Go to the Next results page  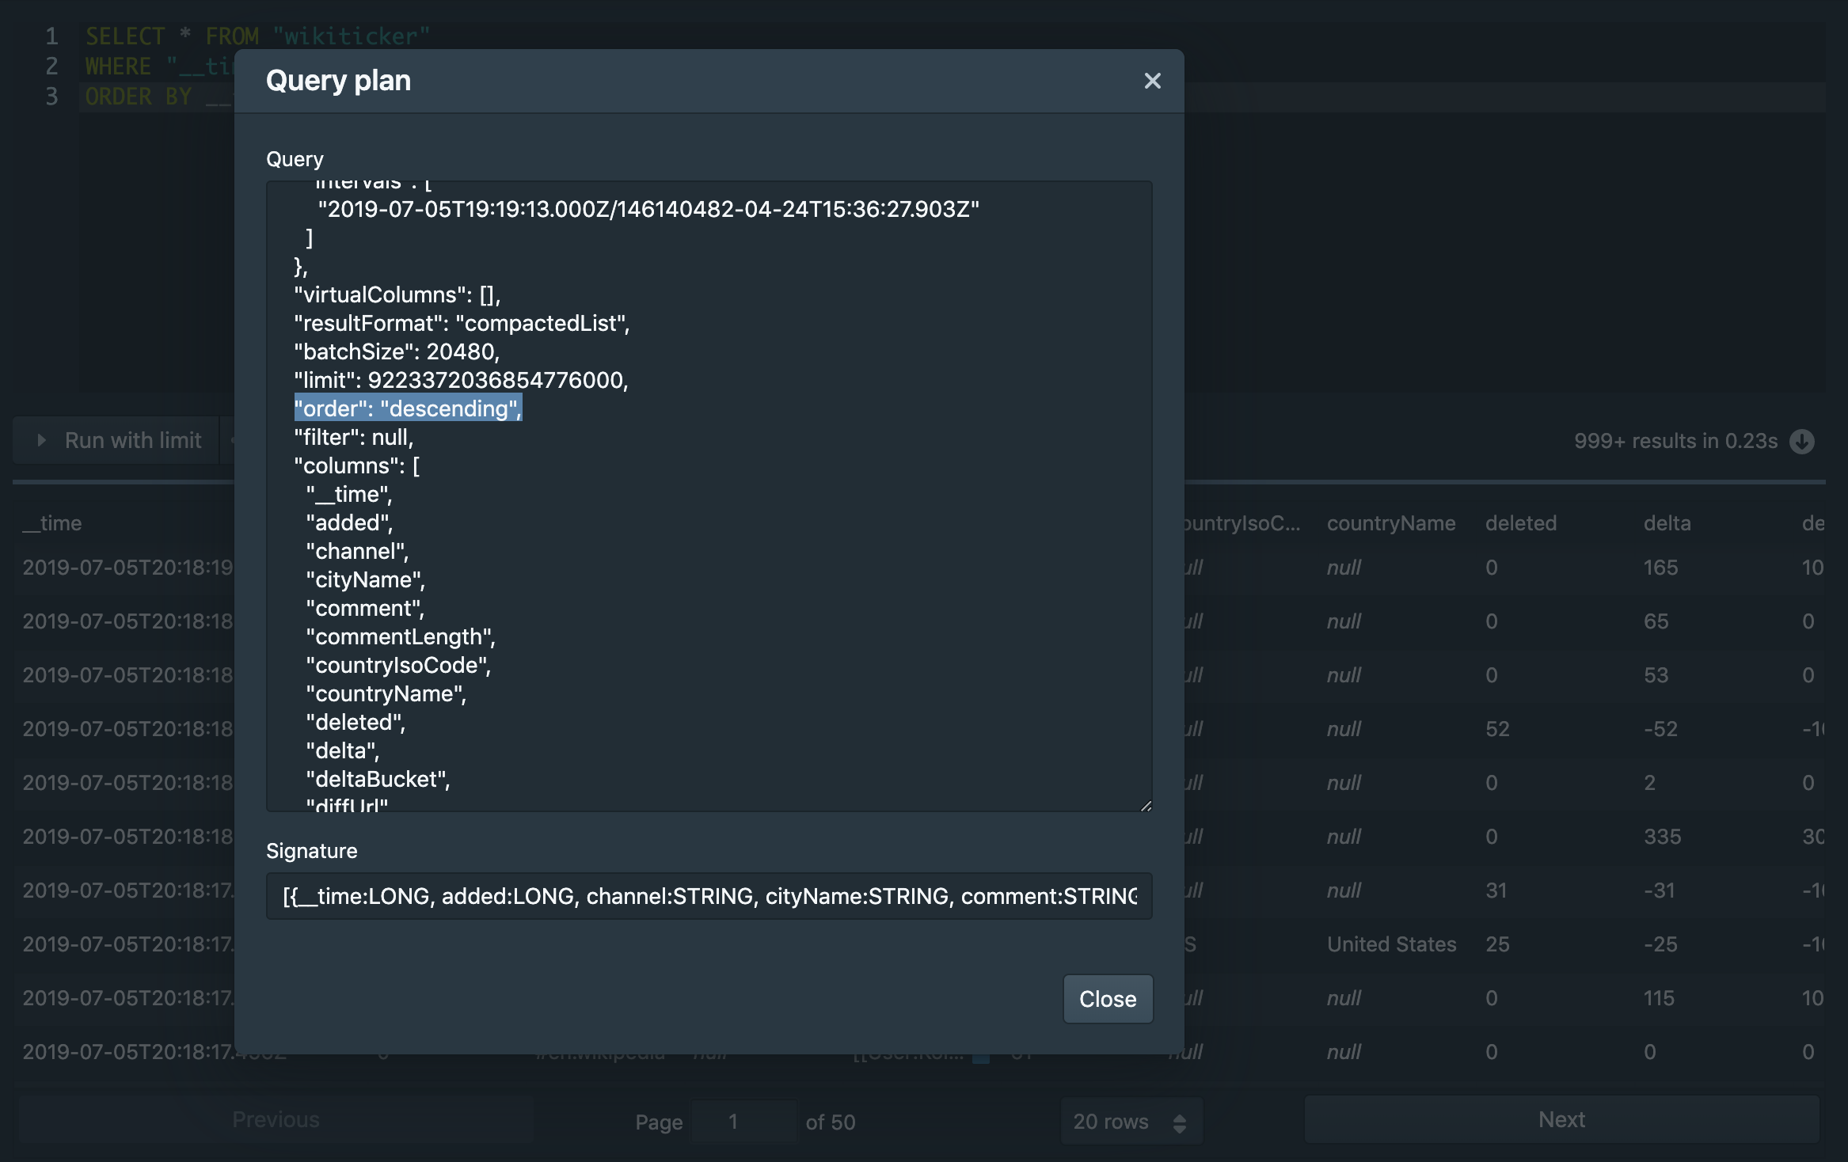click(x=1561, y=1119)
